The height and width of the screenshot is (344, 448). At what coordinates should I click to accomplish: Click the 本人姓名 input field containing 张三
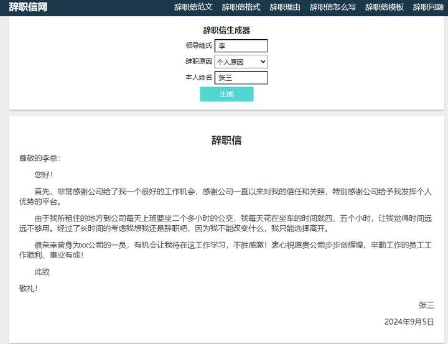[241, 78]
